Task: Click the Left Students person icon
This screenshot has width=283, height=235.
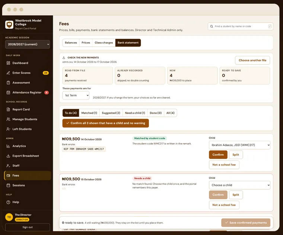Action: tap(8, 129)
